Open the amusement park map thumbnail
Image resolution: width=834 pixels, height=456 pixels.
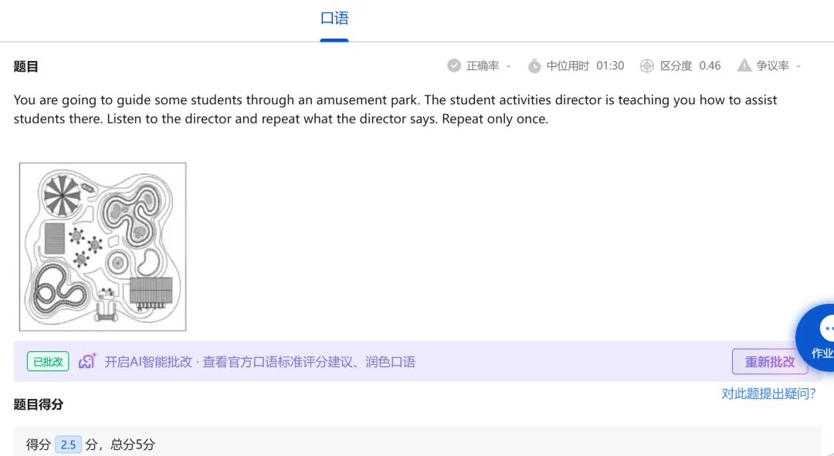[x=102, y=246]
